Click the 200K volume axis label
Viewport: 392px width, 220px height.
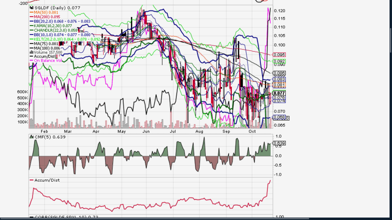pyautogui.click(x=22, y=116)
